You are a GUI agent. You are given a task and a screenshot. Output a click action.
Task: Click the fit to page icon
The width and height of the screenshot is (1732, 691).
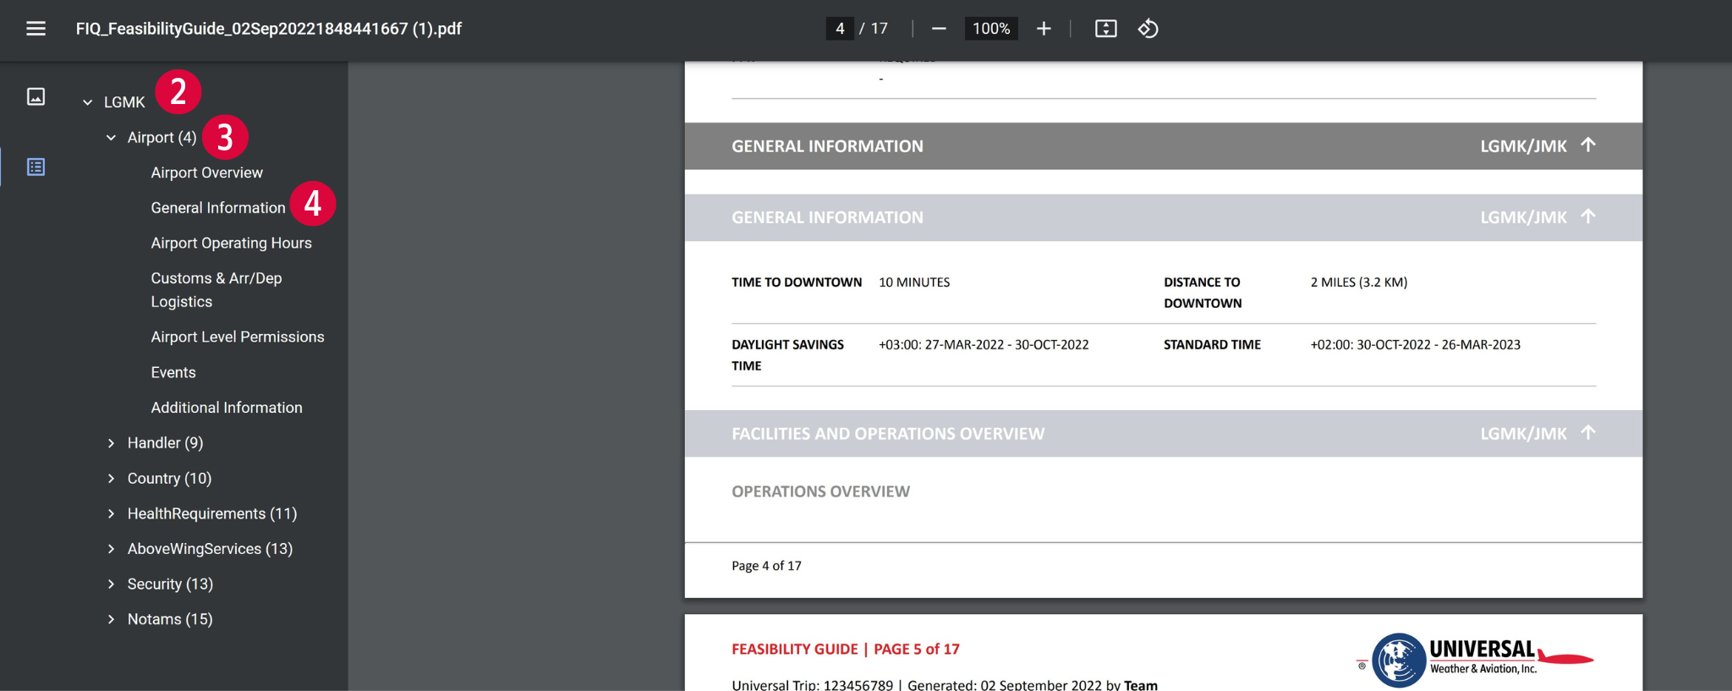tap(1105, 29)
